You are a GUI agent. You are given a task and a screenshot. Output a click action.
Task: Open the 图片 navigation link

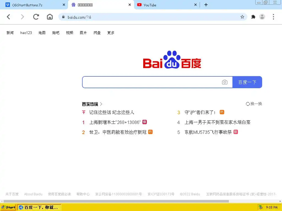click(x=83, y=33)
